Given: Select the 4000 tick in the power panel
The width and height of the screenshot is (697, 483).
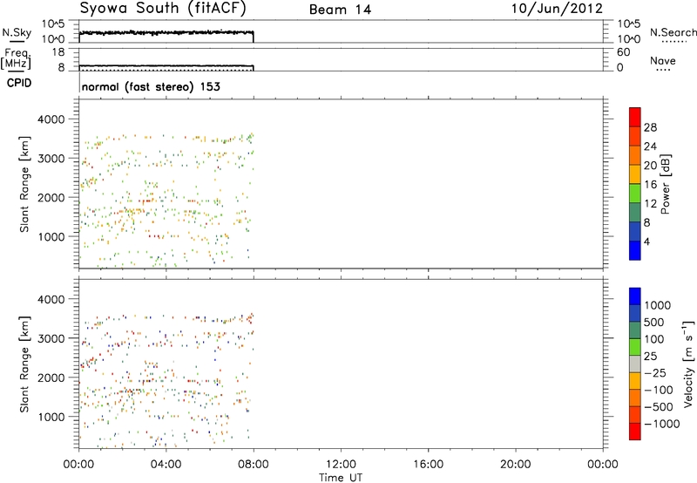Looking at the screenshot, I should click(51, 119).
